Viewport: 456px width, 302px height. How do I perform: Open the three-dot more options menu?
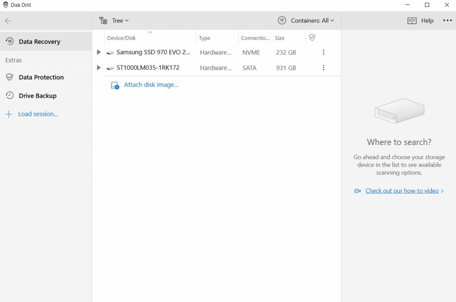447,20
